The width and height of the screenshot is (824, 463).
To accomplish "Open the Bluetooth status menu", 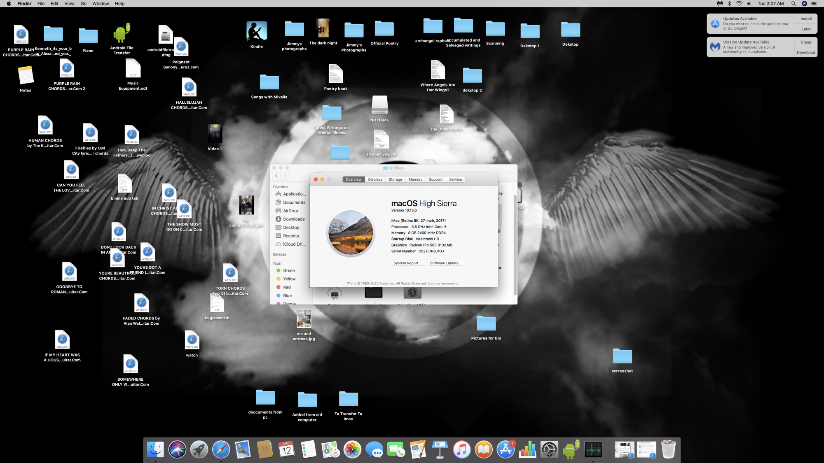I will [729, 4].
